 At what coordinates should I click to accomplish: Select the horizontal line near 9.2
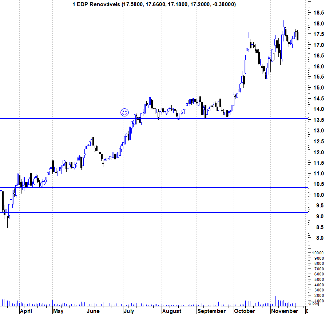pos(154,212)
